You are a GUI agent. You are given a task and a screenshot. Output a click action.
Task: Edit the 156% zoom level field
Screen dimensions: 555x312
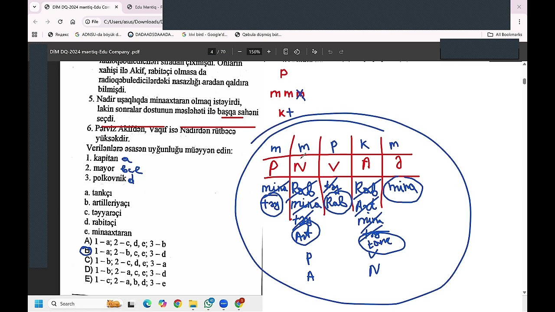pos(254,52)
